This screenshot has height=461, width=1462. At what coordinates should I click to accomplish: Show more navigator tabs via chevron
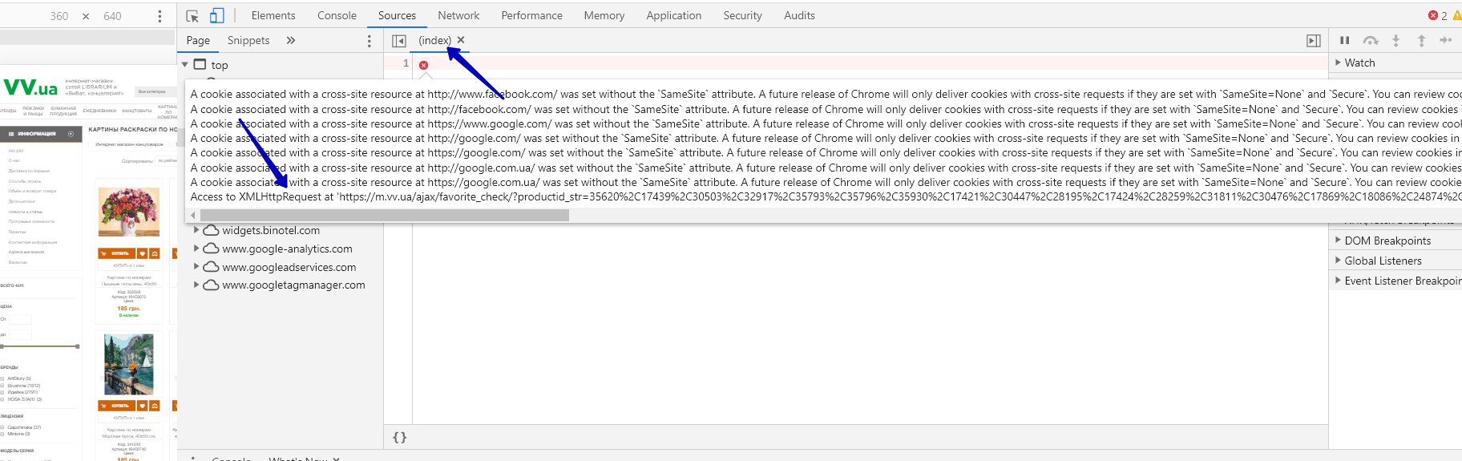click(x=291, y=40)
